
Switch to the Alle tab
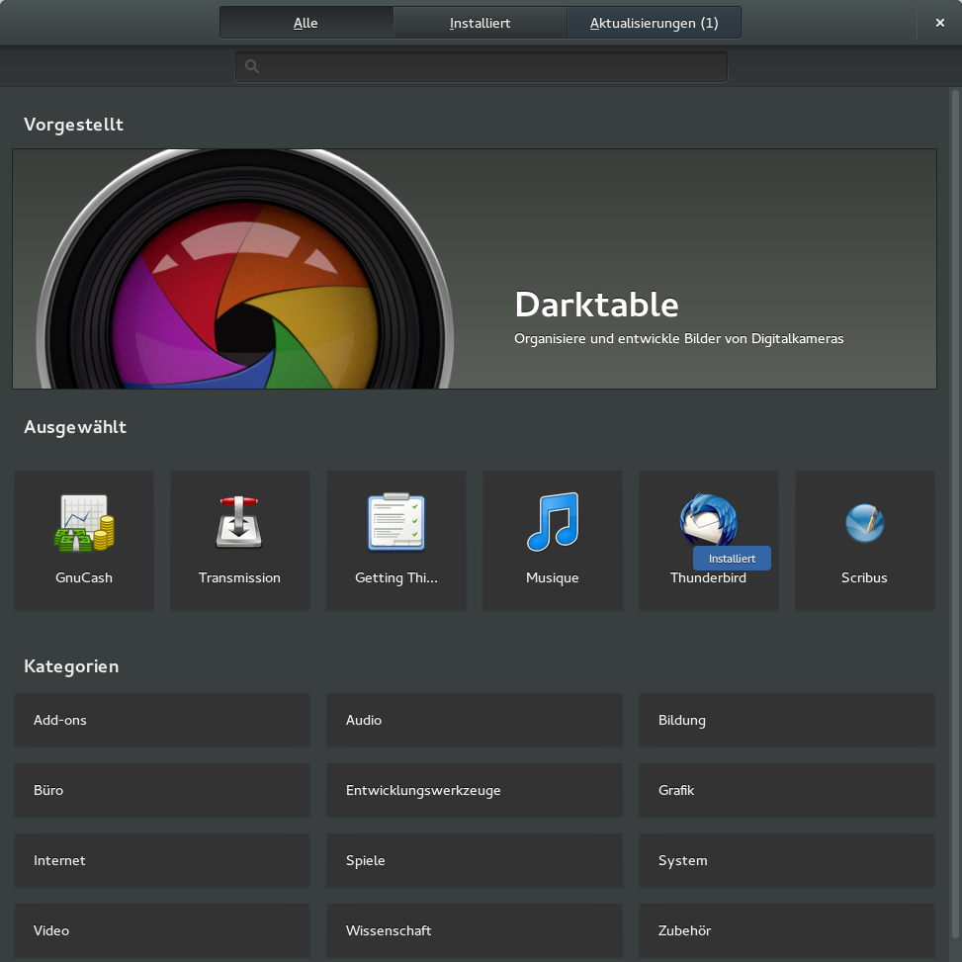click(x=306, y=23)
